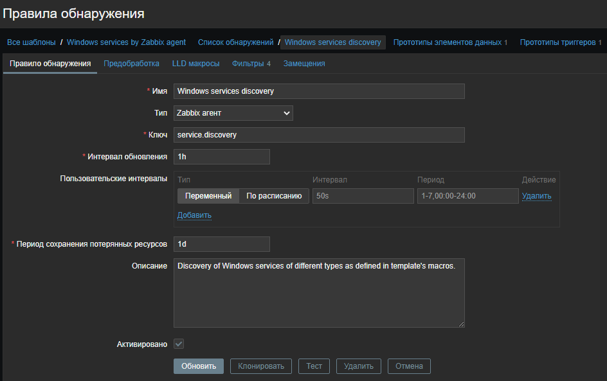Click the Добавить link for custom intervals

pyautogui.click(x=194, y=215)
